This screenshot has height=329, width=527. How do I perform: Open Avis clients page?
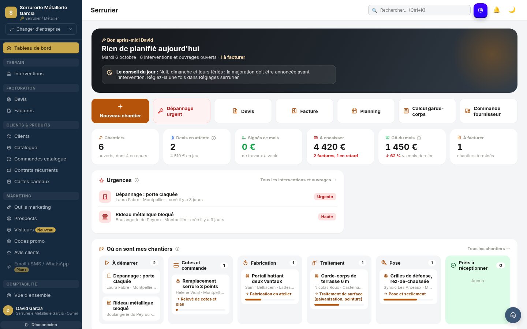pos(41,253)
